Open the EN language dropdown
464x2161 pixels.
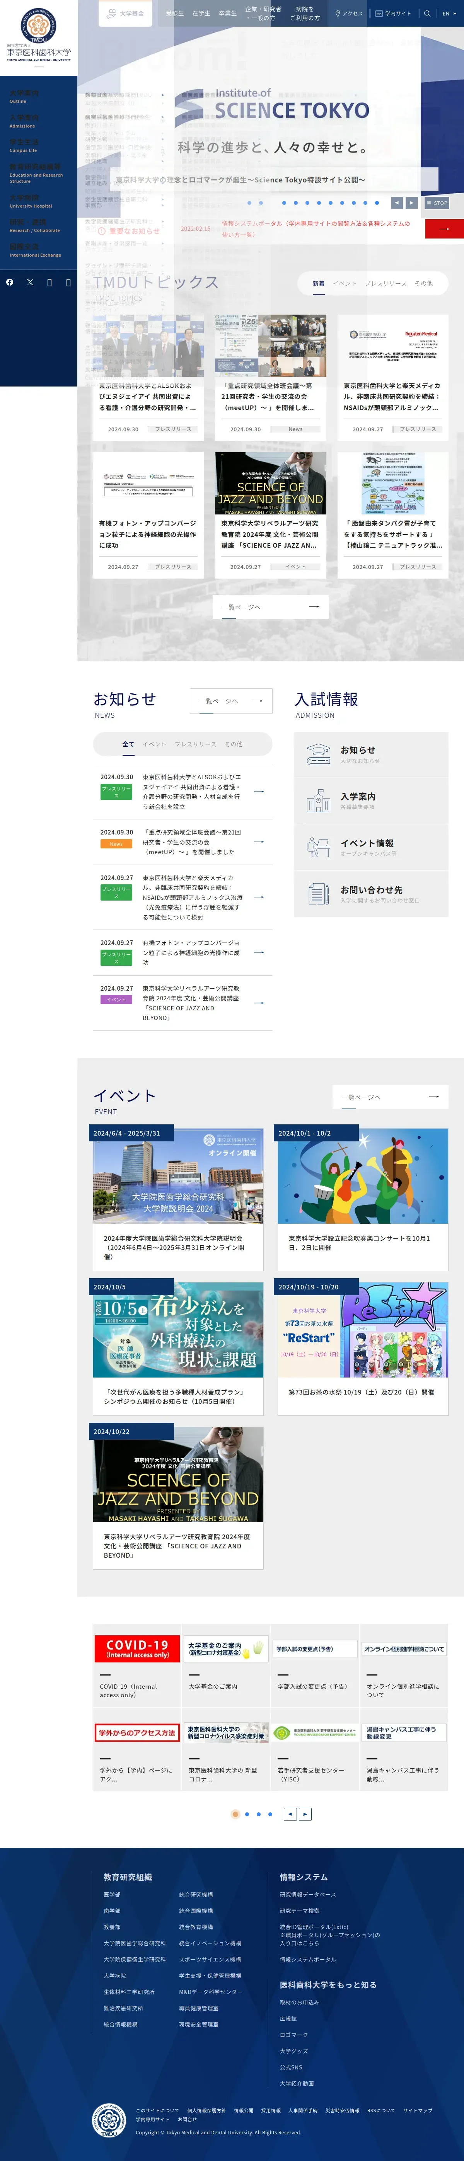pyautogui.click(x=449, y=14)
